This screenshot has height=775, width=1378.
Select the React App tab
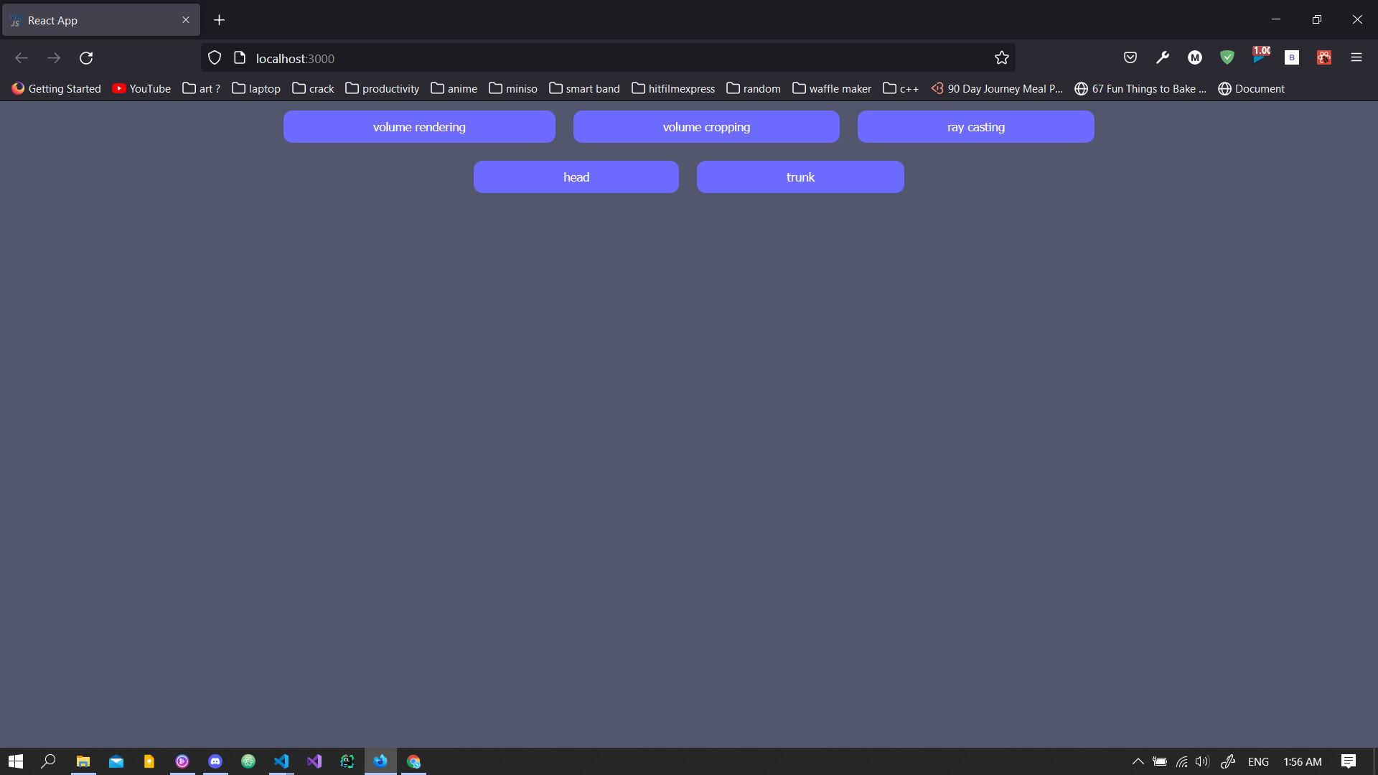coord(93,20)
